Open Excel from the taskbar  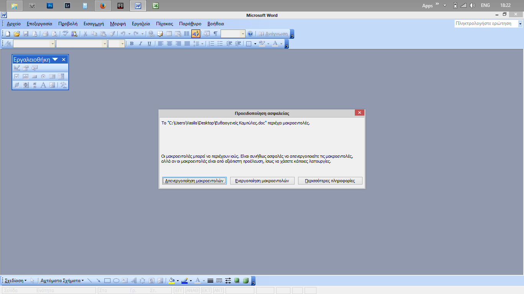click(x=156, y=6)
